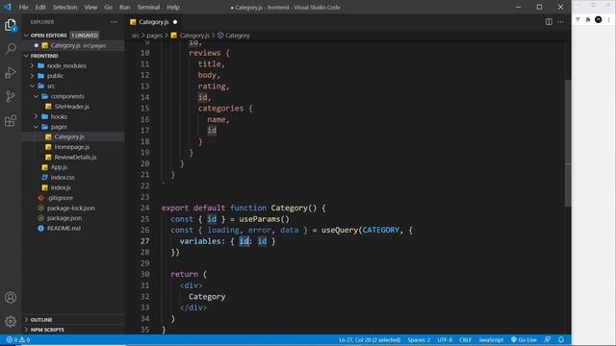
Task: Open editor More Actions ellipsis
Action: [560, 22]
